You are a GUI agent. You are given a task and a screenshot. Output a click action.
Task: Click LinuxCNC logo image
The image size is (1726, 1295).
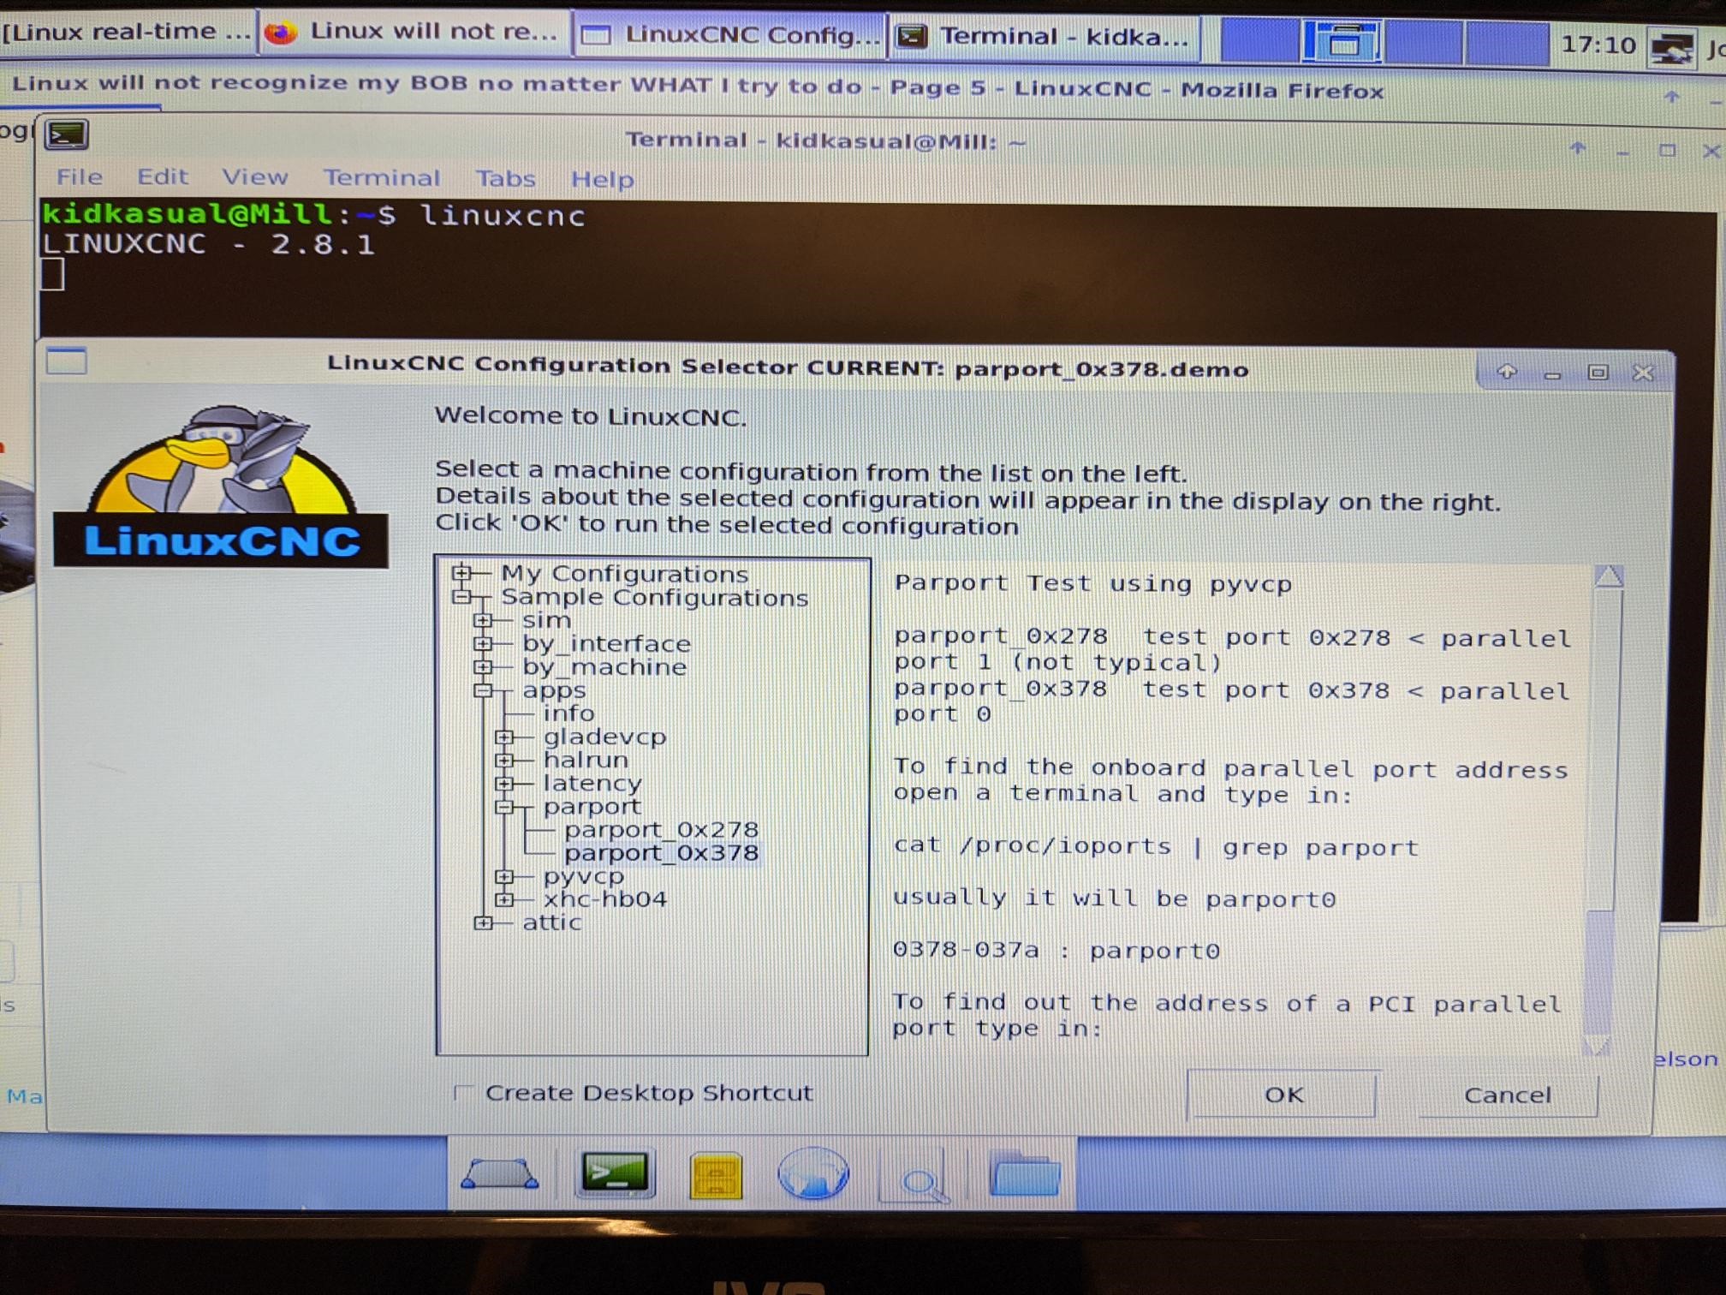(221, 485)
